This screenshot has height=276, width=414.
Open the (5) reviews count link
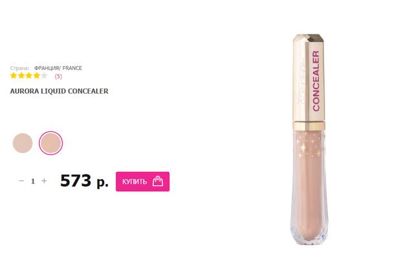(x=58, y=76)
